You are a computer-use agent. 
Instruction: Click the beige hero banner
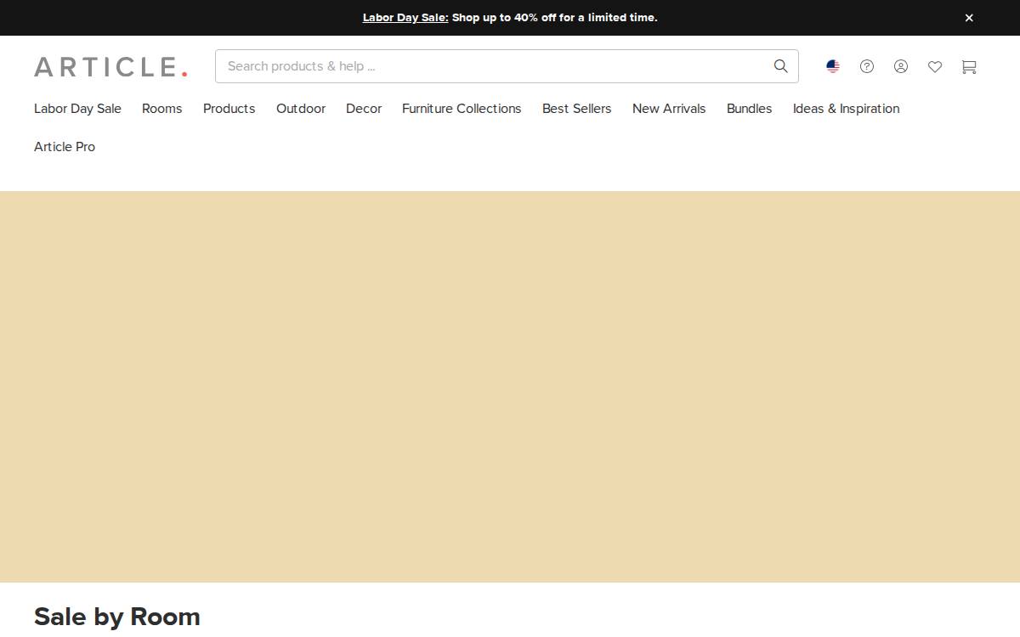click(x=510, y=386)
